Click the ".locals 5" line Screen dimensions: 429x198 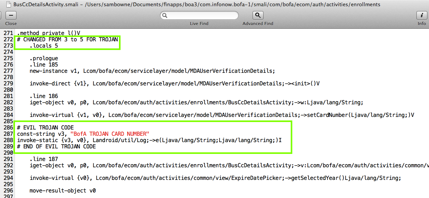(x=44, y=46)
